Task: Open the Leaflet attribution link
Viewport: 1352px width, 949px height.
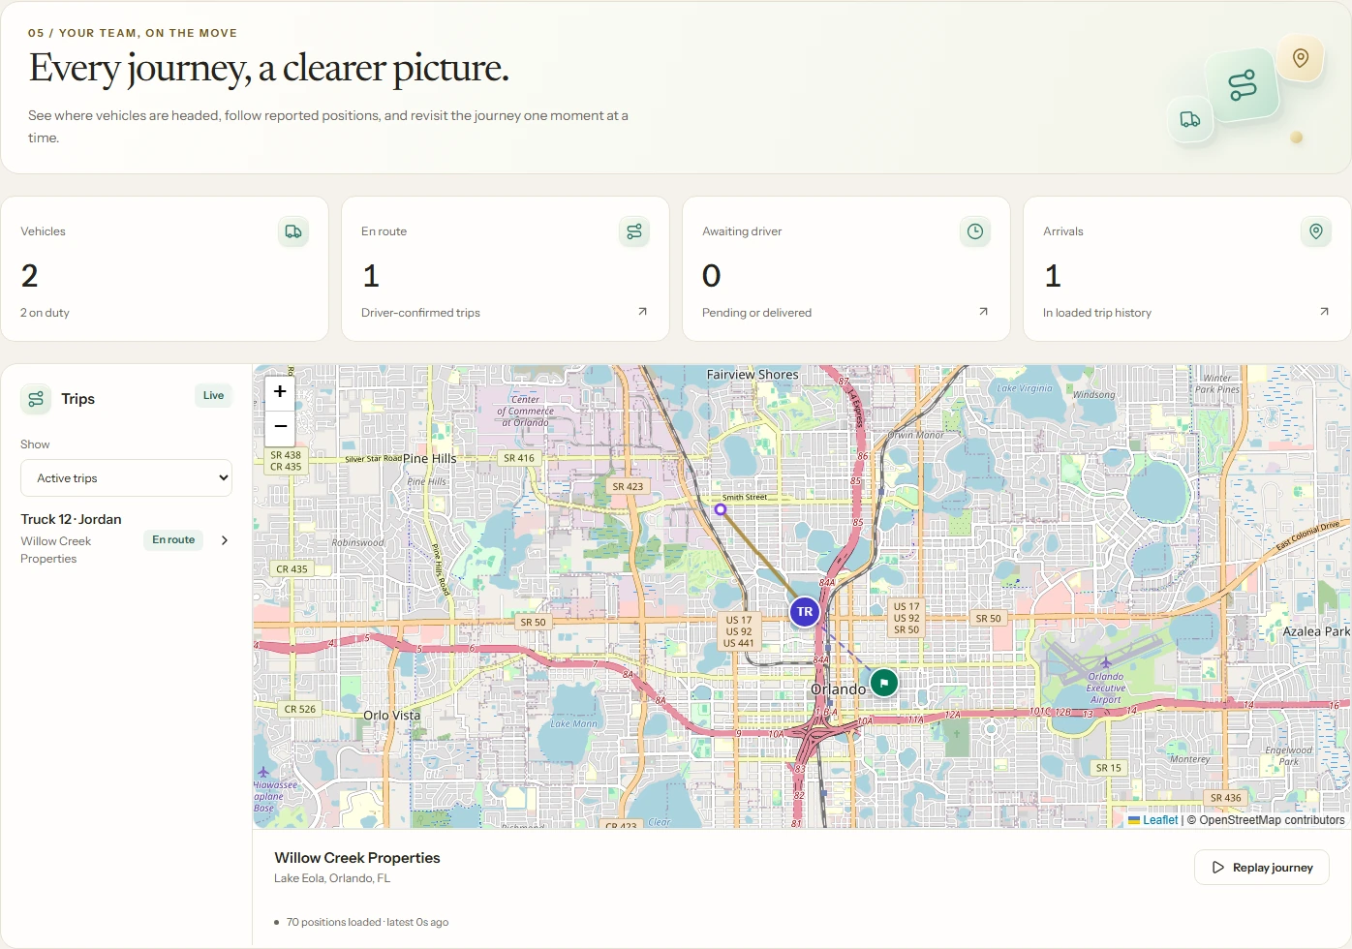Action: (x=1152, y=820)
